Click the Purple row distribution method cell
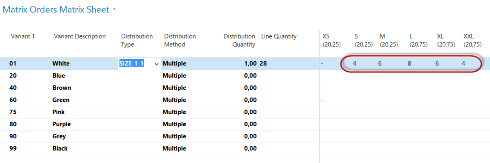This screenshot has height=163, width=490. click(x=174, y=124)
